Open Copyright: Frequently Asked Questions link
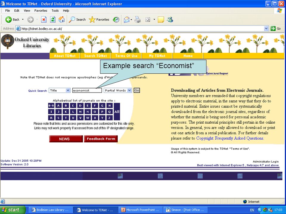The width and height of the screenshot is (286, 214). click(230, 138)
